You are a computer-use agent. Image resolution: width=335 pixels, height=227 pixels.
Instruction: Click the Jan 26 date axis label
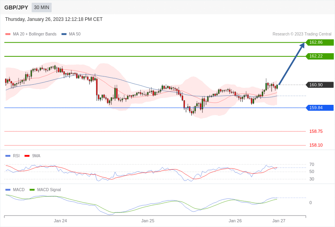click(235, 221)
